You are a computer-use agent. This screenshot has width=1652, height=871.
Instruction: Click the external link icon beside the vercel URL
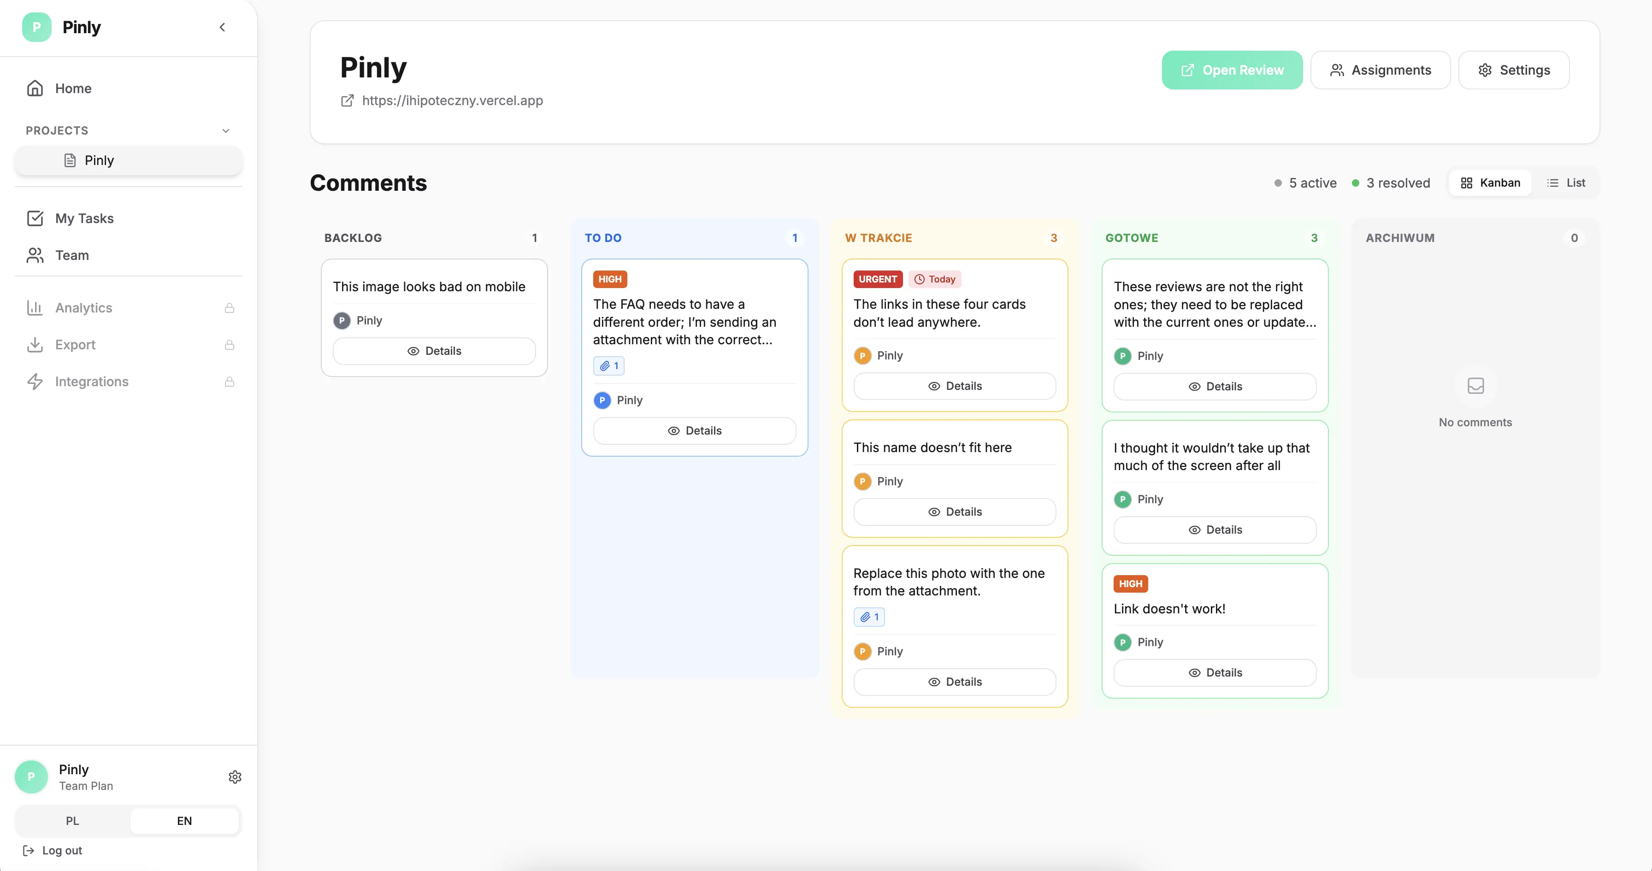pyautogui.click(x=348, y=101)
